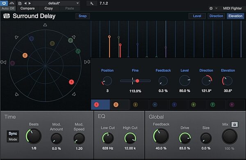Select the rear left speaker icon
The height and width of the screenshot is (160, 246).
coord(17,94)
